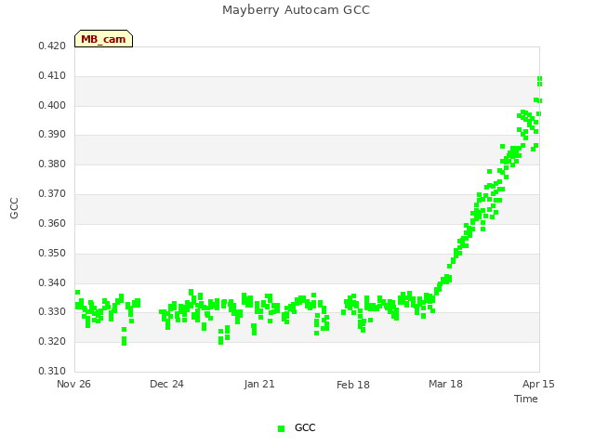Click the 0.410 y-axis label

click(x=52, y=76)
